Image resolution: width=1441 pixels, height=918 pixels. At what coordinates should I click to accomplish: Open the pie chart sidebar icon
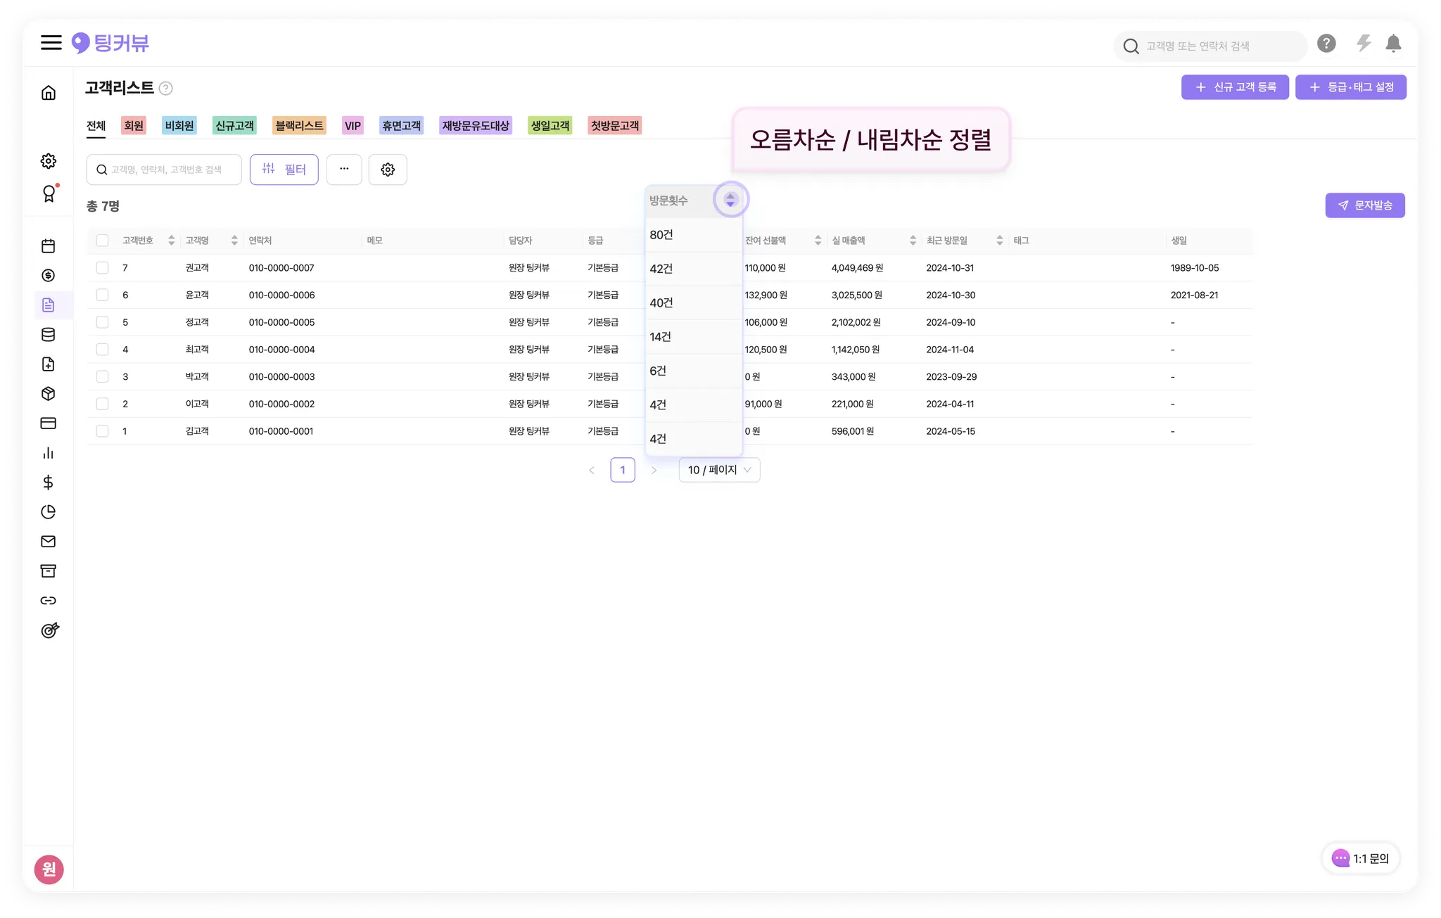49,512
